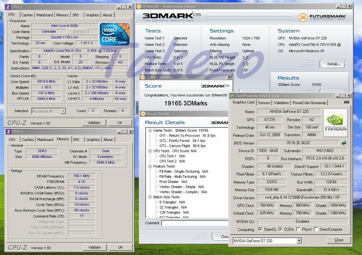The height and width of the screenshot is (255, 362).
Task: Open About tab in top CPU-Z window
Action: tap(107, 15)
